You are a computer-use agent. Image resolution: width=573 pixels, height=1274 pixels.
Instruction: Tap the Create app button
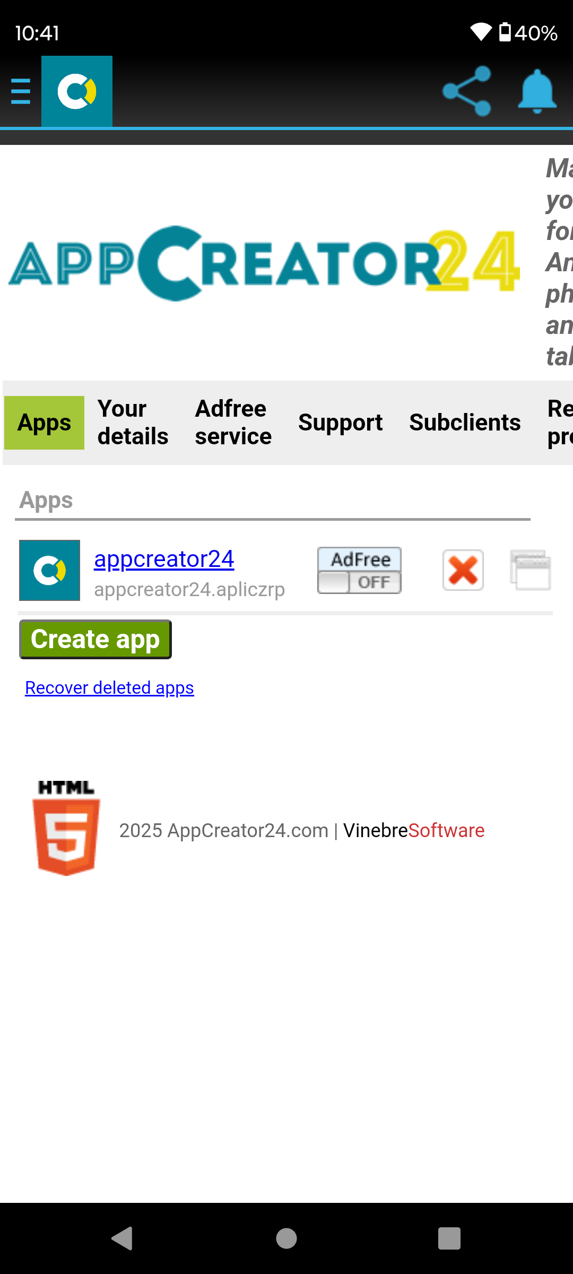tap(95, 639)
